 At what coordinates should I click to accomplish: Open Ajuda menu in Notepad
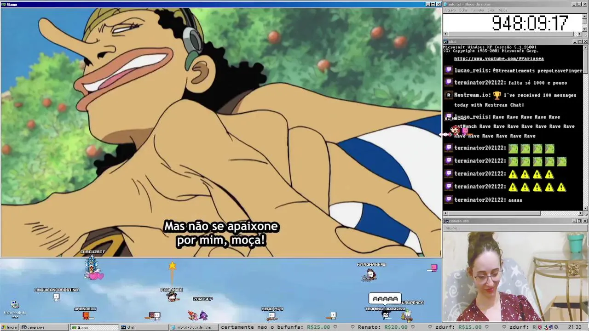(x=503, y=10)
